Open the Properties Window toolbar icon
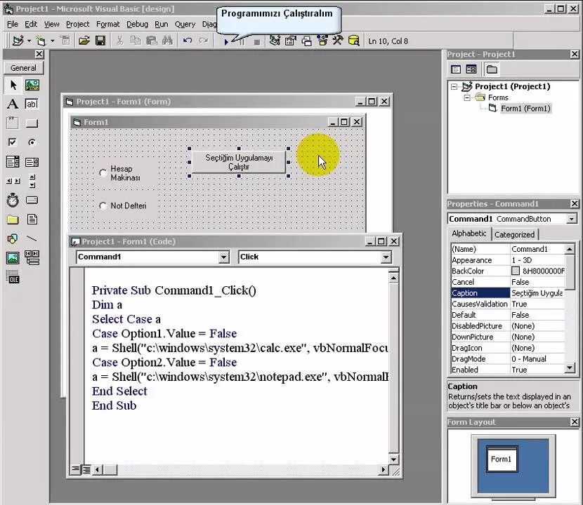583x505 pixels. 290,41
